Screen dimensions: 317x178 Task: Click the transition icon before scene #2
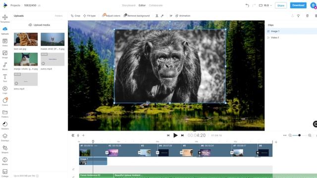point(107,153)
